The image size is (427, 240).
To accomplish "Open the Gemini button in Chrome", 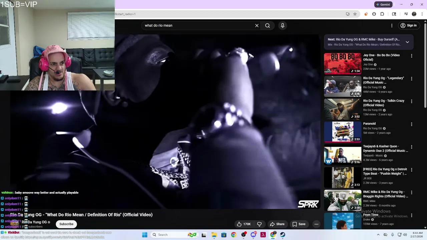I will tap(383, 4).
